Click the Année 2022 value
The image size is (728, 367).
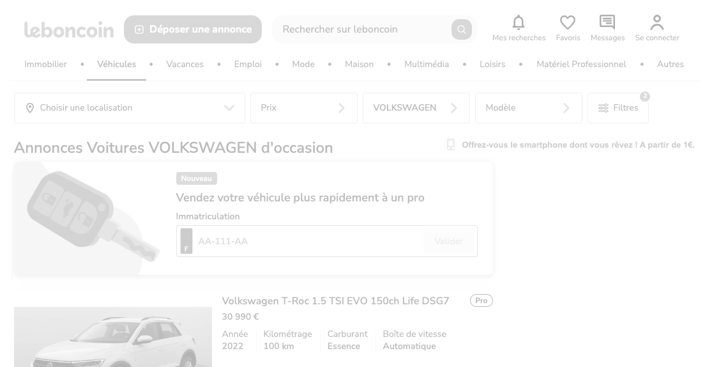(x=232, y=346)
